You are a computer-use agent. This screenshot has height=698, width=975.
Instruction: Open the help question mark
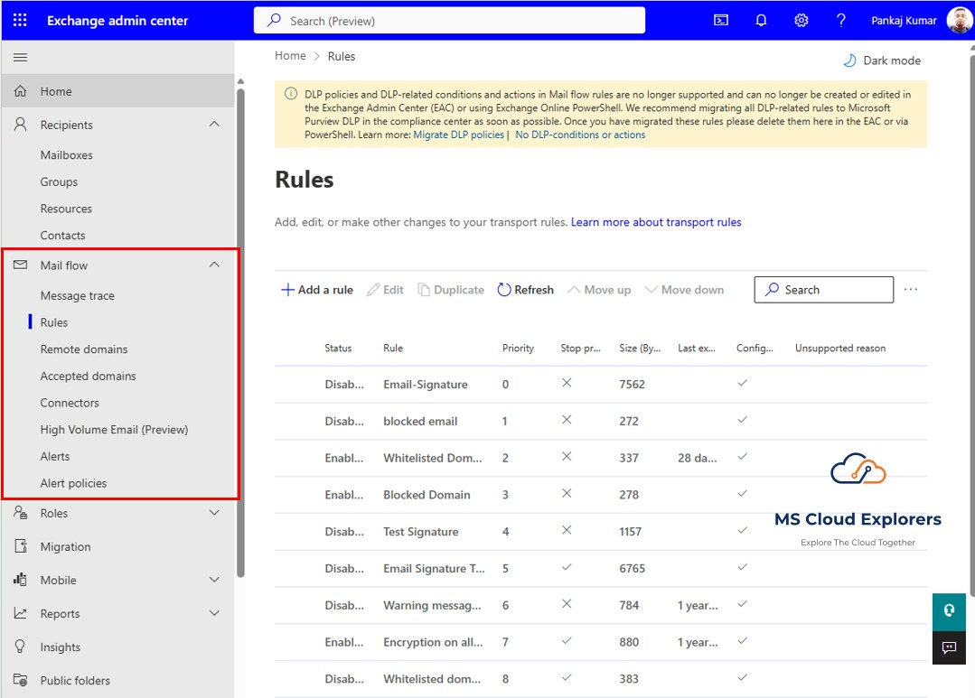[x=840, y=19]
